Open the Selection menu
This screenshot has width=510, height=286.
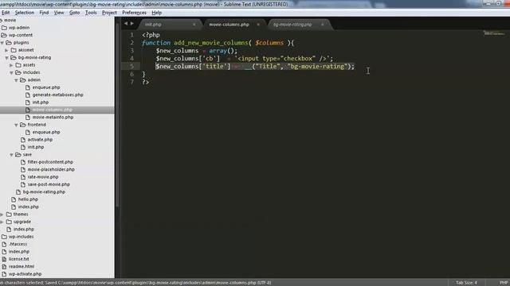(25, 13)
